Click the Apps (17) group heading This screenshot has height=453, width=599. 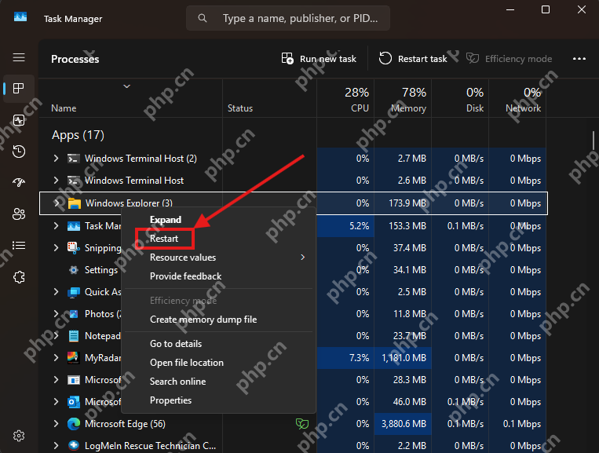[78, 135]
